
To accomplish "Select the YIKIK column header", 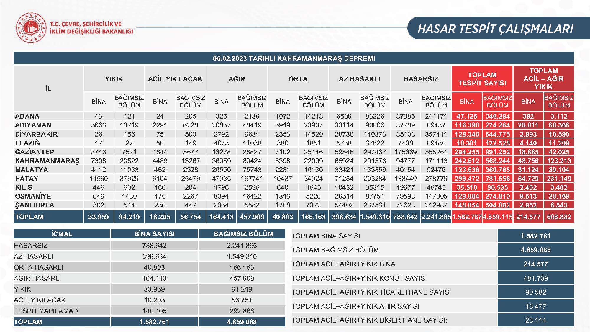I will click(x=114, y=79).
